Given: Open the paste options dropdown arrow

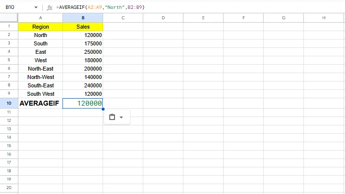Looking at the screenshot, I should pos(121,117).
